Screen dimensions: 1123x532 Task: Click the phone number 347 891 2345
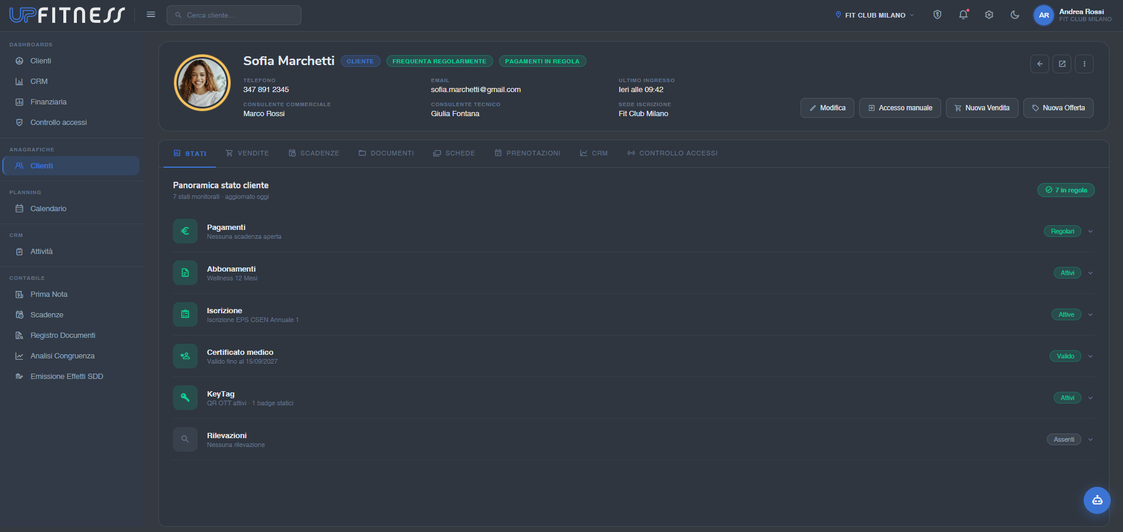tap(266, 90)
